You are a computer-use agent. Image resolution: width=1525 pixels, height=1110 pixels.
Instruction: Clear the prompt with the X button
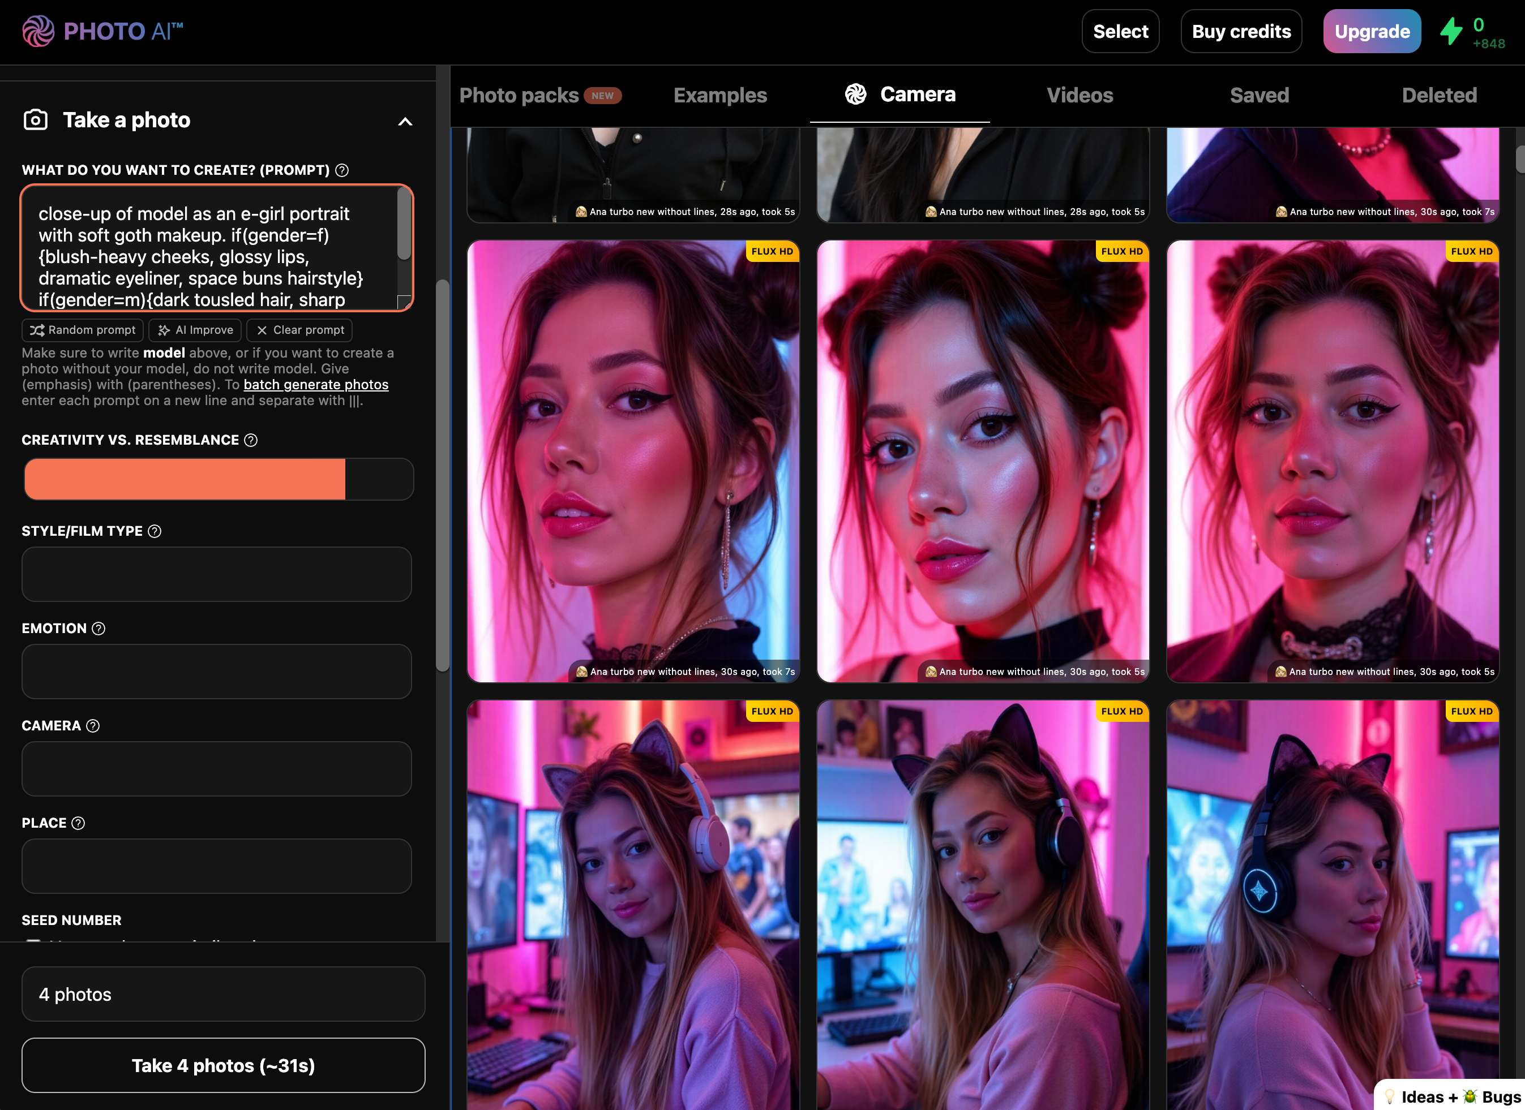[x=300, y=330]
